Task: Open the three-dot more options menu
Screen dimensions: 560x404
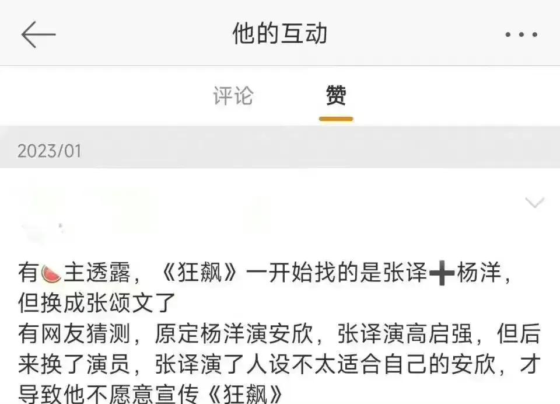Action: [x=521, y=34]
